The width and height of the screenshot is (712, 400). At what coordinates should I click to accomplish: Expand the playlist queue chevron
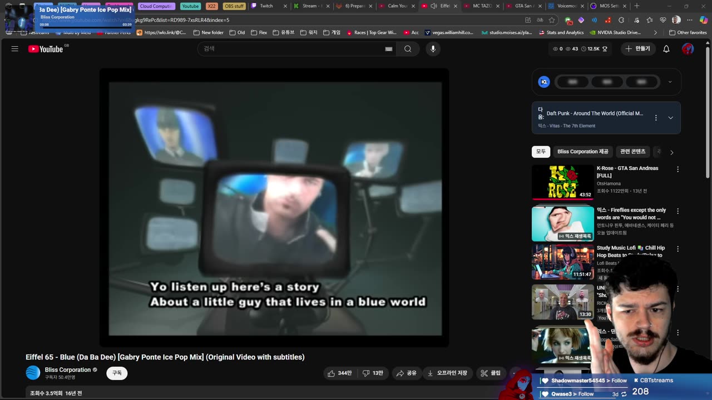pyautogui.click(x=670, y=118)
